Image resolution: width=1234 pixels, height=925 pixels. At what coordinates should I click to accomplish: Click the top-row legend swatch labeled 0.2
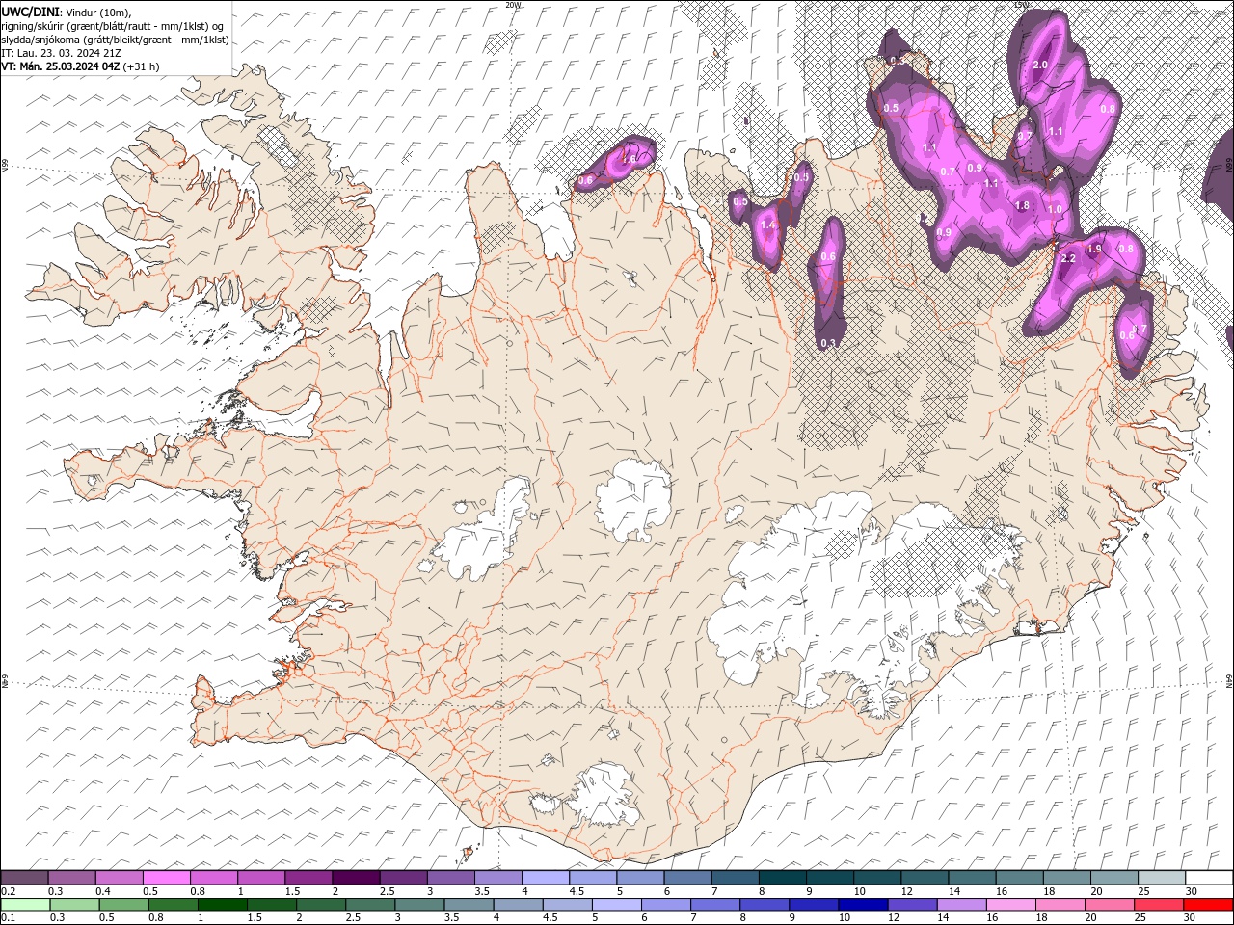(x=24, y=878)
